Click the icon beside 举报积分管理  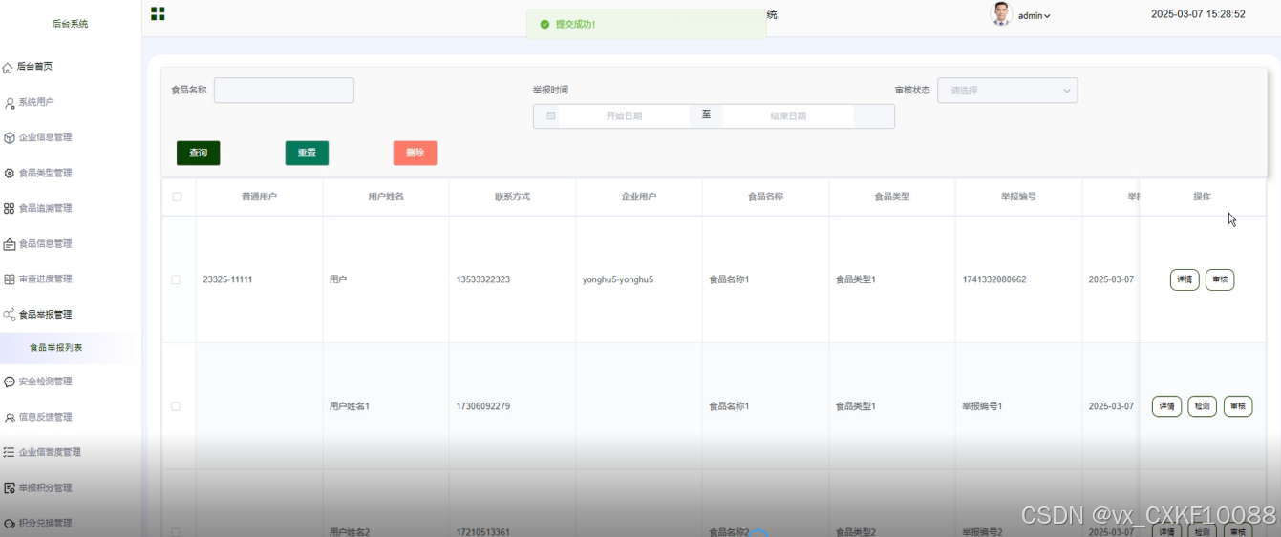(x=10, y=487)
